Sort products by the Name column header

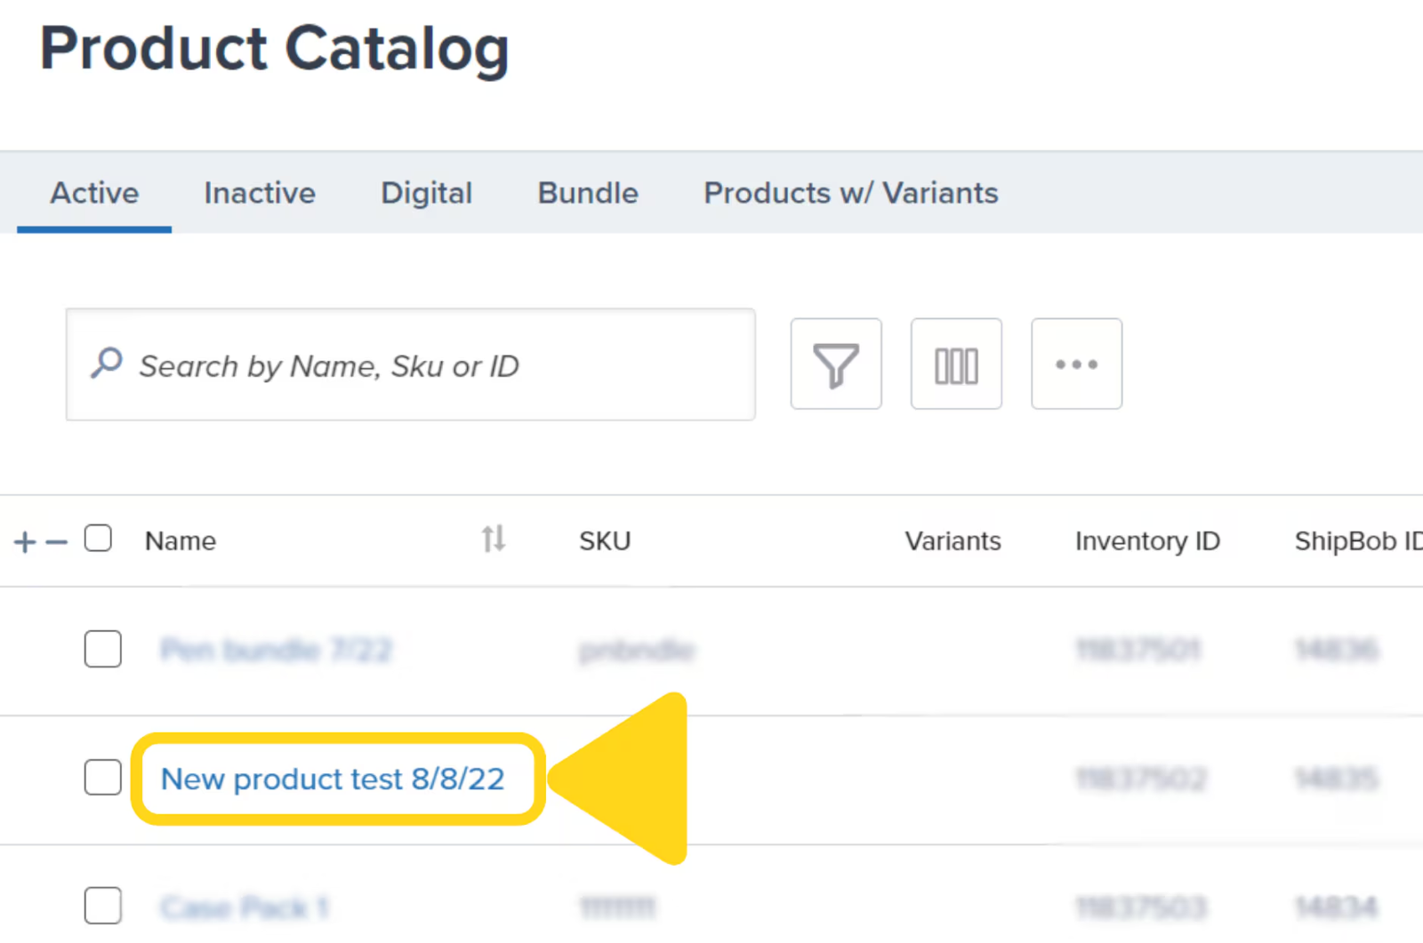point(180,539)
